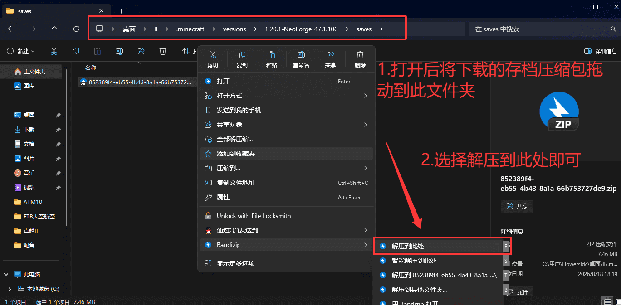
Task: Choose 属性 in context menu
Action: click(286, 197)
